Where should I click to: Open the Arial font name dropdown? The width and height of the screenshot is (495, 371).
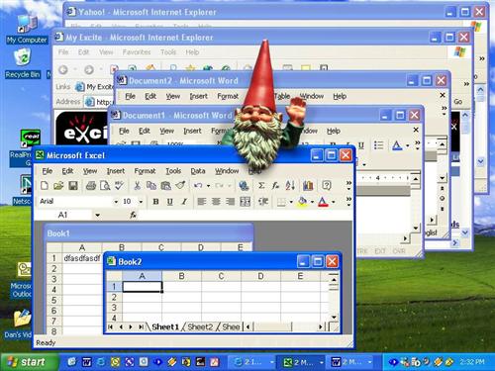(116, 202)
